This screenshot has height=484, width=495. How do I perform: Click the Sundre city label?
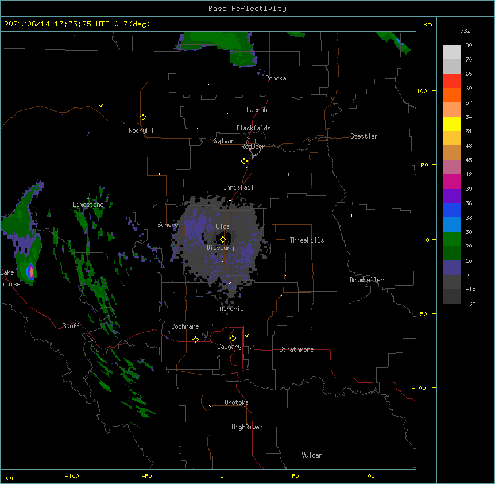pos(168,225)
